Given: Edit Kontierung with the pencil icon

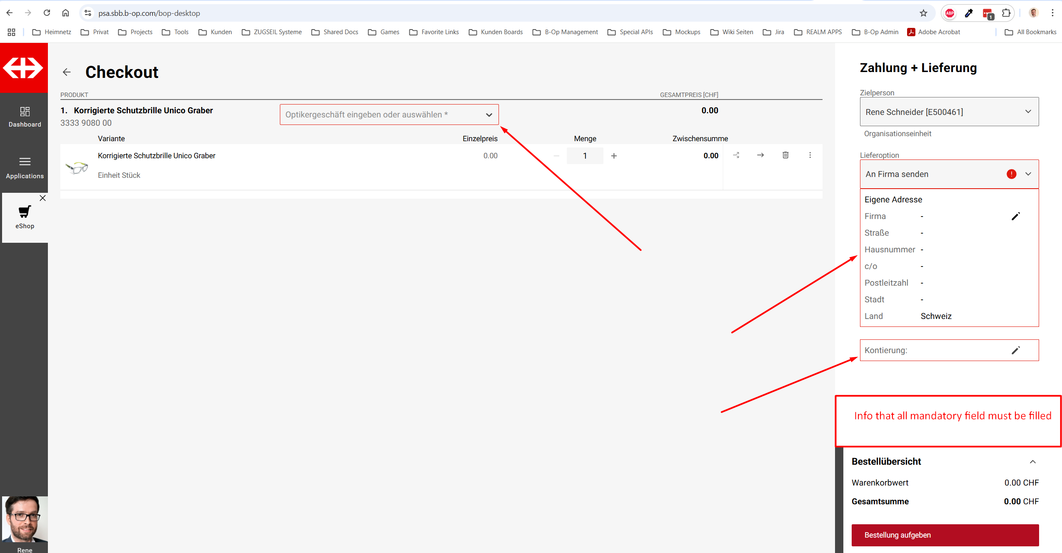Looking at the screenshot, I should [1015, 350].
